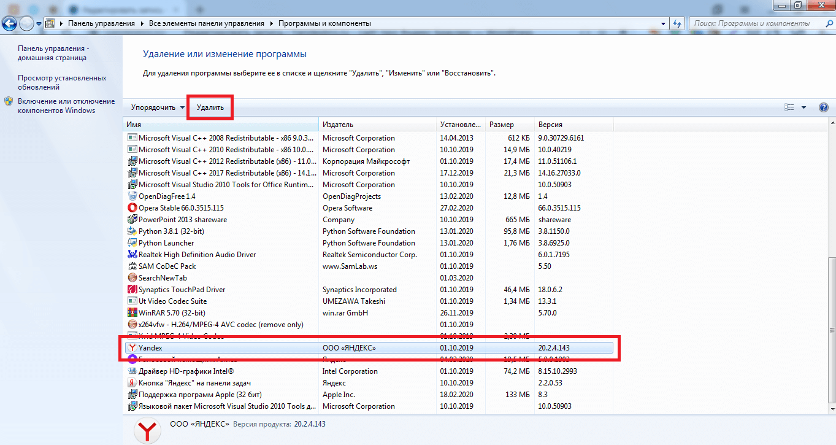Select Microsoft Visual C++ 2010 Redistributable row
This screenshot has height=445, width=836.
click(x=369, y=150)
